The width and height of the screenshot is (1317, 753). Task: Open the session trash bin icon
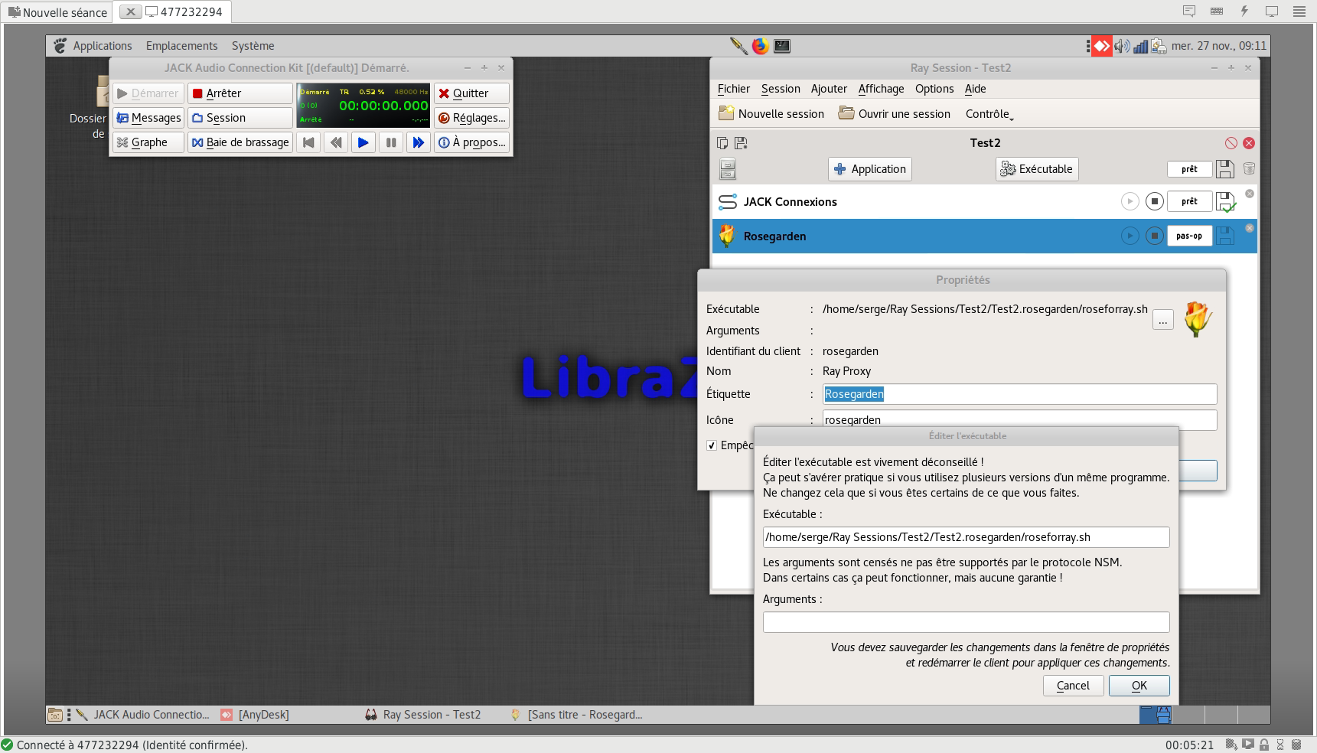click(x=1249, y=169)
